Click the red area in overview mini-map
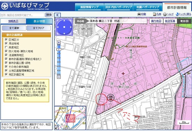This screenshot has width=192, height=131. pos(71,118)
